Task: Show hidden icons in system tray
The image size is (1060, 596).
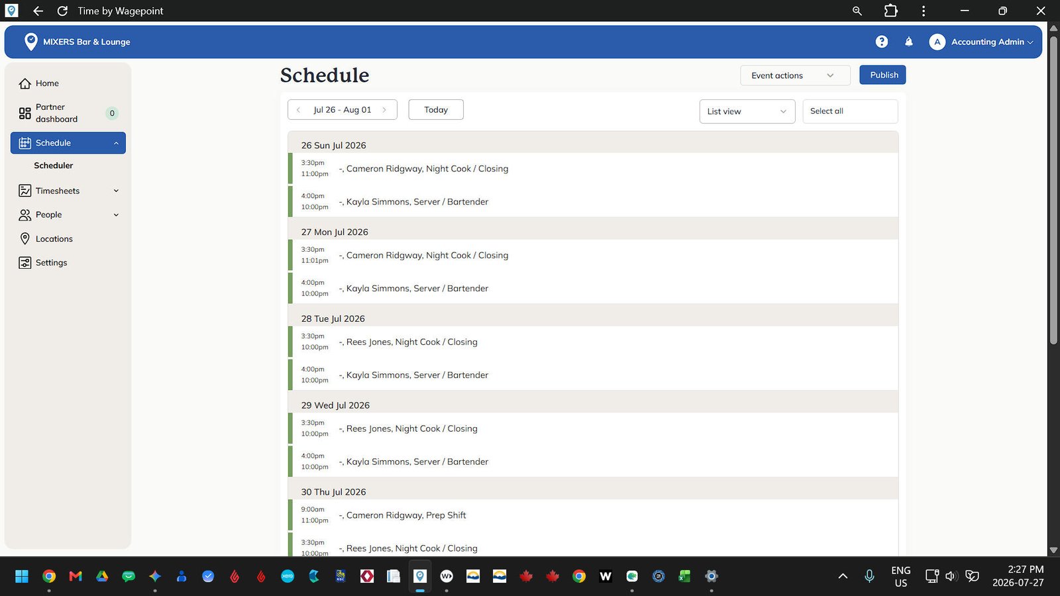Action: click(843, 576)
